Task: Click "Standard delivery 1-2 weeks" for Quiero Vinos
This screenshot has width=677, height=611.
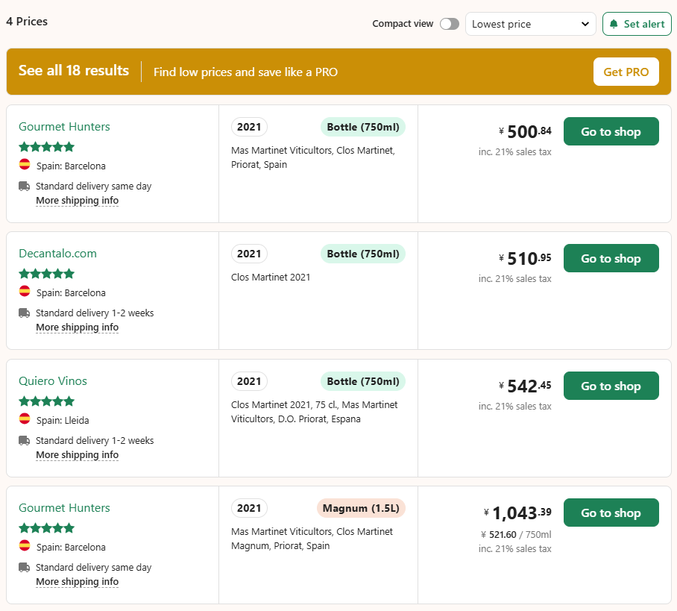Action: (95, 440)
